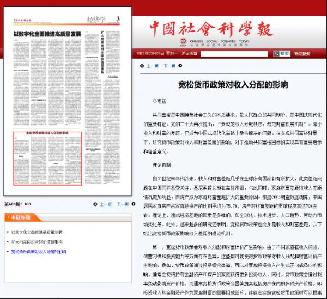Click 高级搜索 advanced search button

tap(301, 54)
